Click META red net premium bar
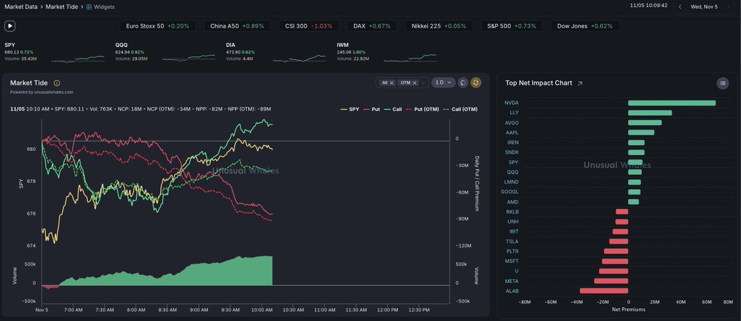 click(611, 281)
